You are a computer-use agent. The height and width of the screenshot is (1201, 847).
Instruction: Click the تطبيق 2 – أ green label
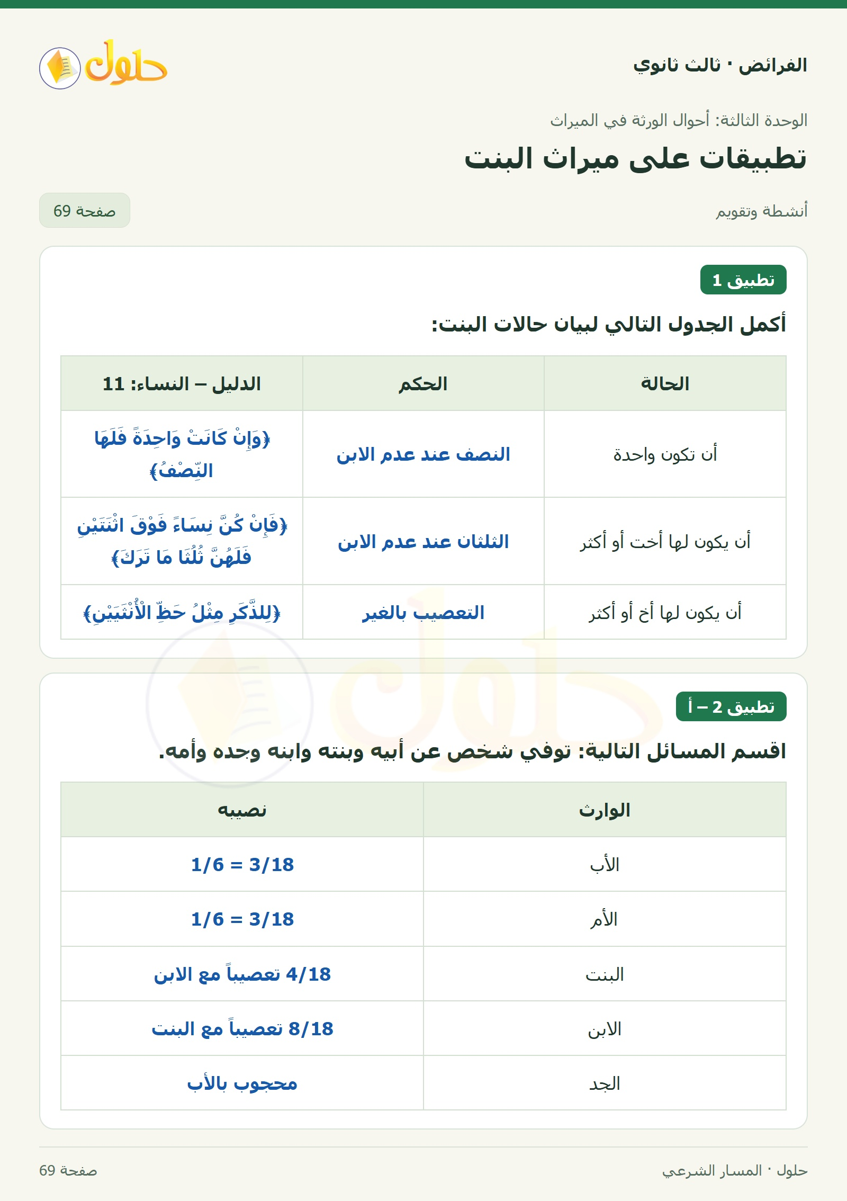[x=731, y=706]
